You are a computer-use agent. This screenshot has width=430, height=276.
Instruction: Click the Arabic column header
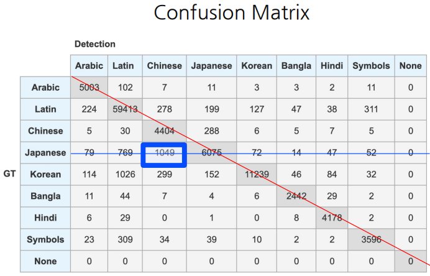tap(89, 66)
